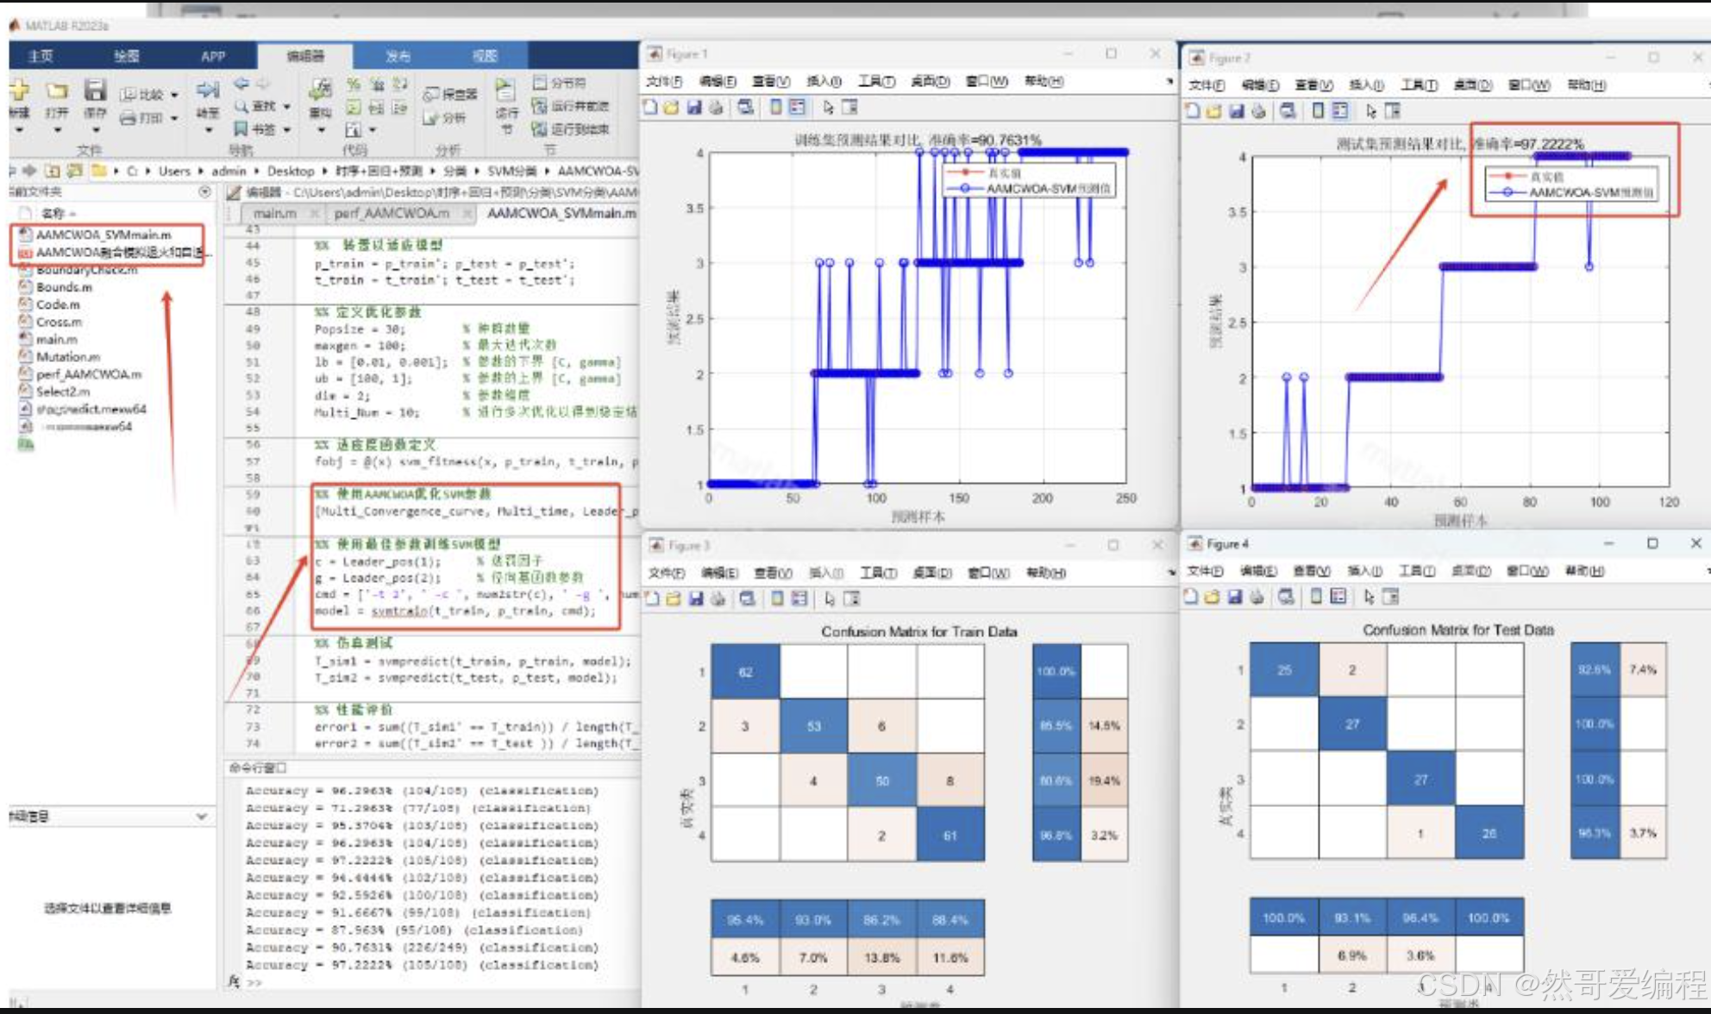Viewport: 1711px width, 1014px height.
Task: Select Bounds.m in the current folder list
Action: pyautogui.click(x=64, y=287)
